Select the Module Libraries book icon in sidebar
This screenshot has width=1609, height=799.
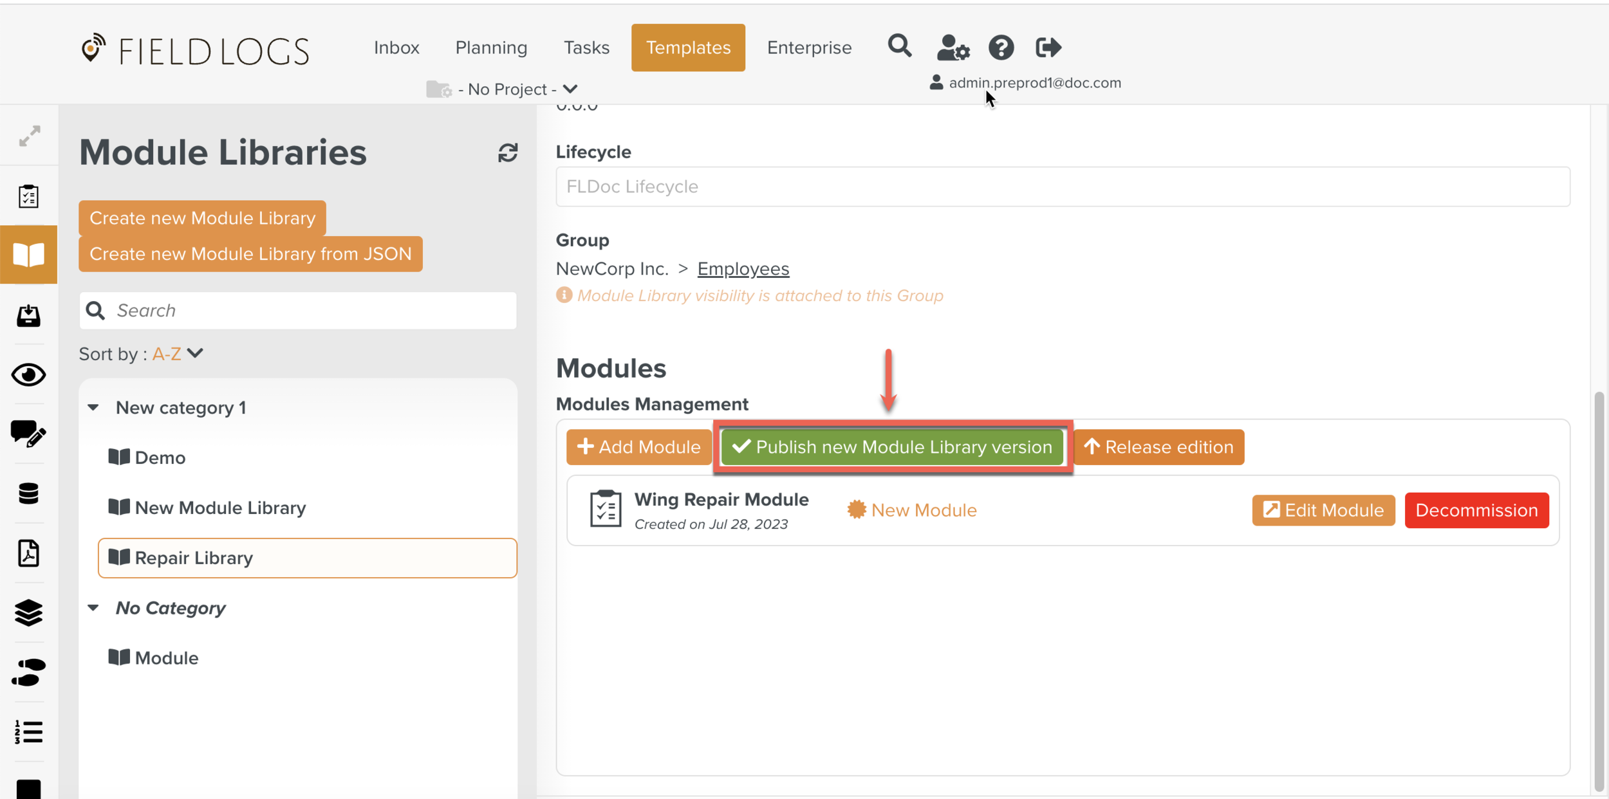point(28,253)
